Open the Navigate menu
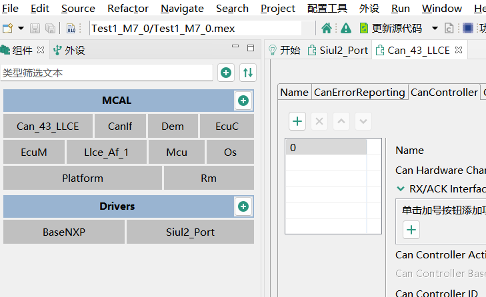The height and width of the screenshot is (297, 486). pyautogui.click(x=182, y=9)
